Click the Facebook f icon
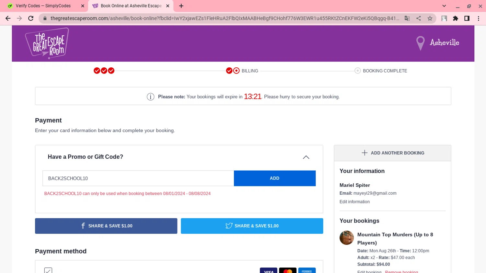Viewport: 486px width, 273px height. pos(83,226)
